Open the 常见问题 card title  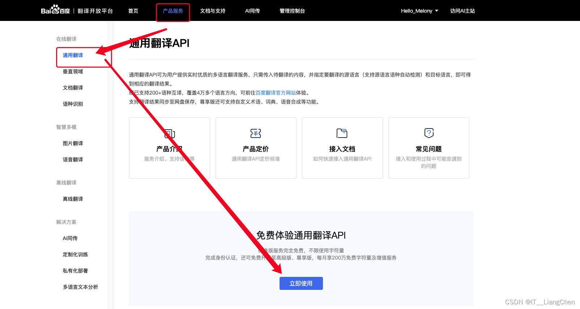[428, 149]
